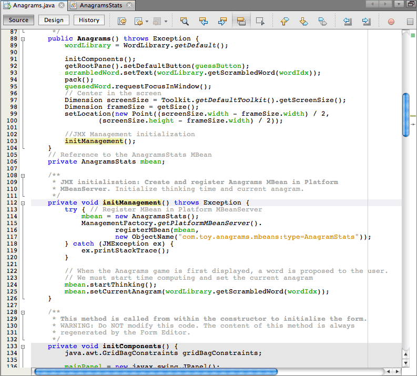
Task: Close the Anagrams.java tab
Action: pyautogui.click(x=62, y=5)
